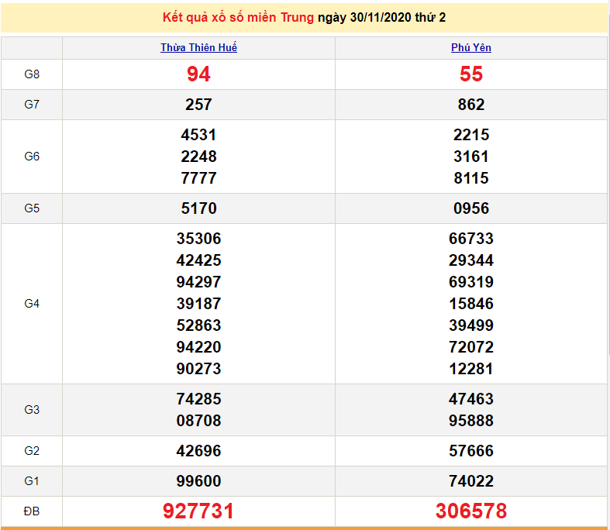The width and height of the screenshot is (610, 530).
Task: Open the Phú Yên province link
Action: [470, 47]
